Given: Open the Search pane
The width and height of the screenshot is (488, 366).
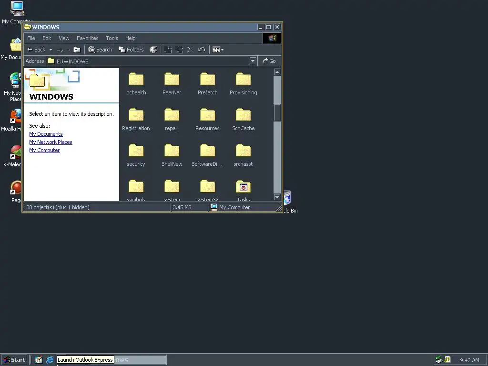Looking at the screenshot, I should pyautogui.click(x=100, y=50).
